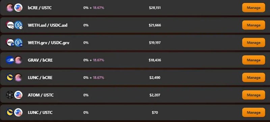Click the USDC.axl dollar coin icon
The height and width of the screenshot is (122, 270).
(18, 25)
